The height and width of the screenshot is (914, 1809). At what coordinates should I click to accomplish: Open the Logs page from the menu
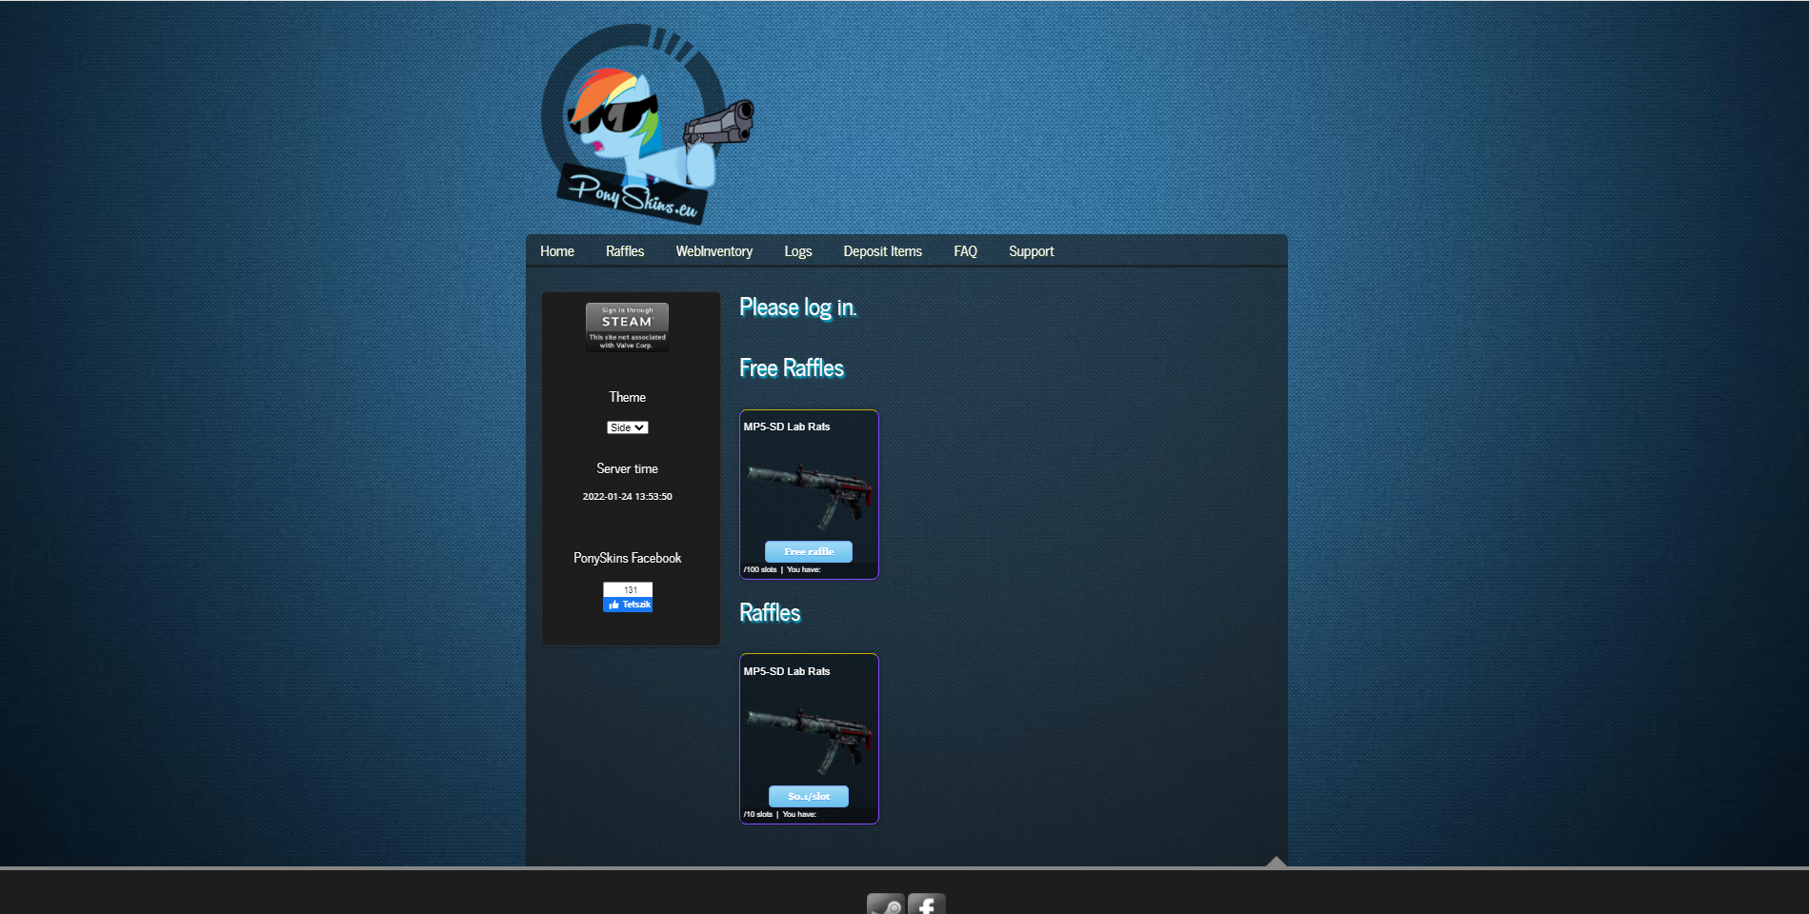tap(797, 250)
